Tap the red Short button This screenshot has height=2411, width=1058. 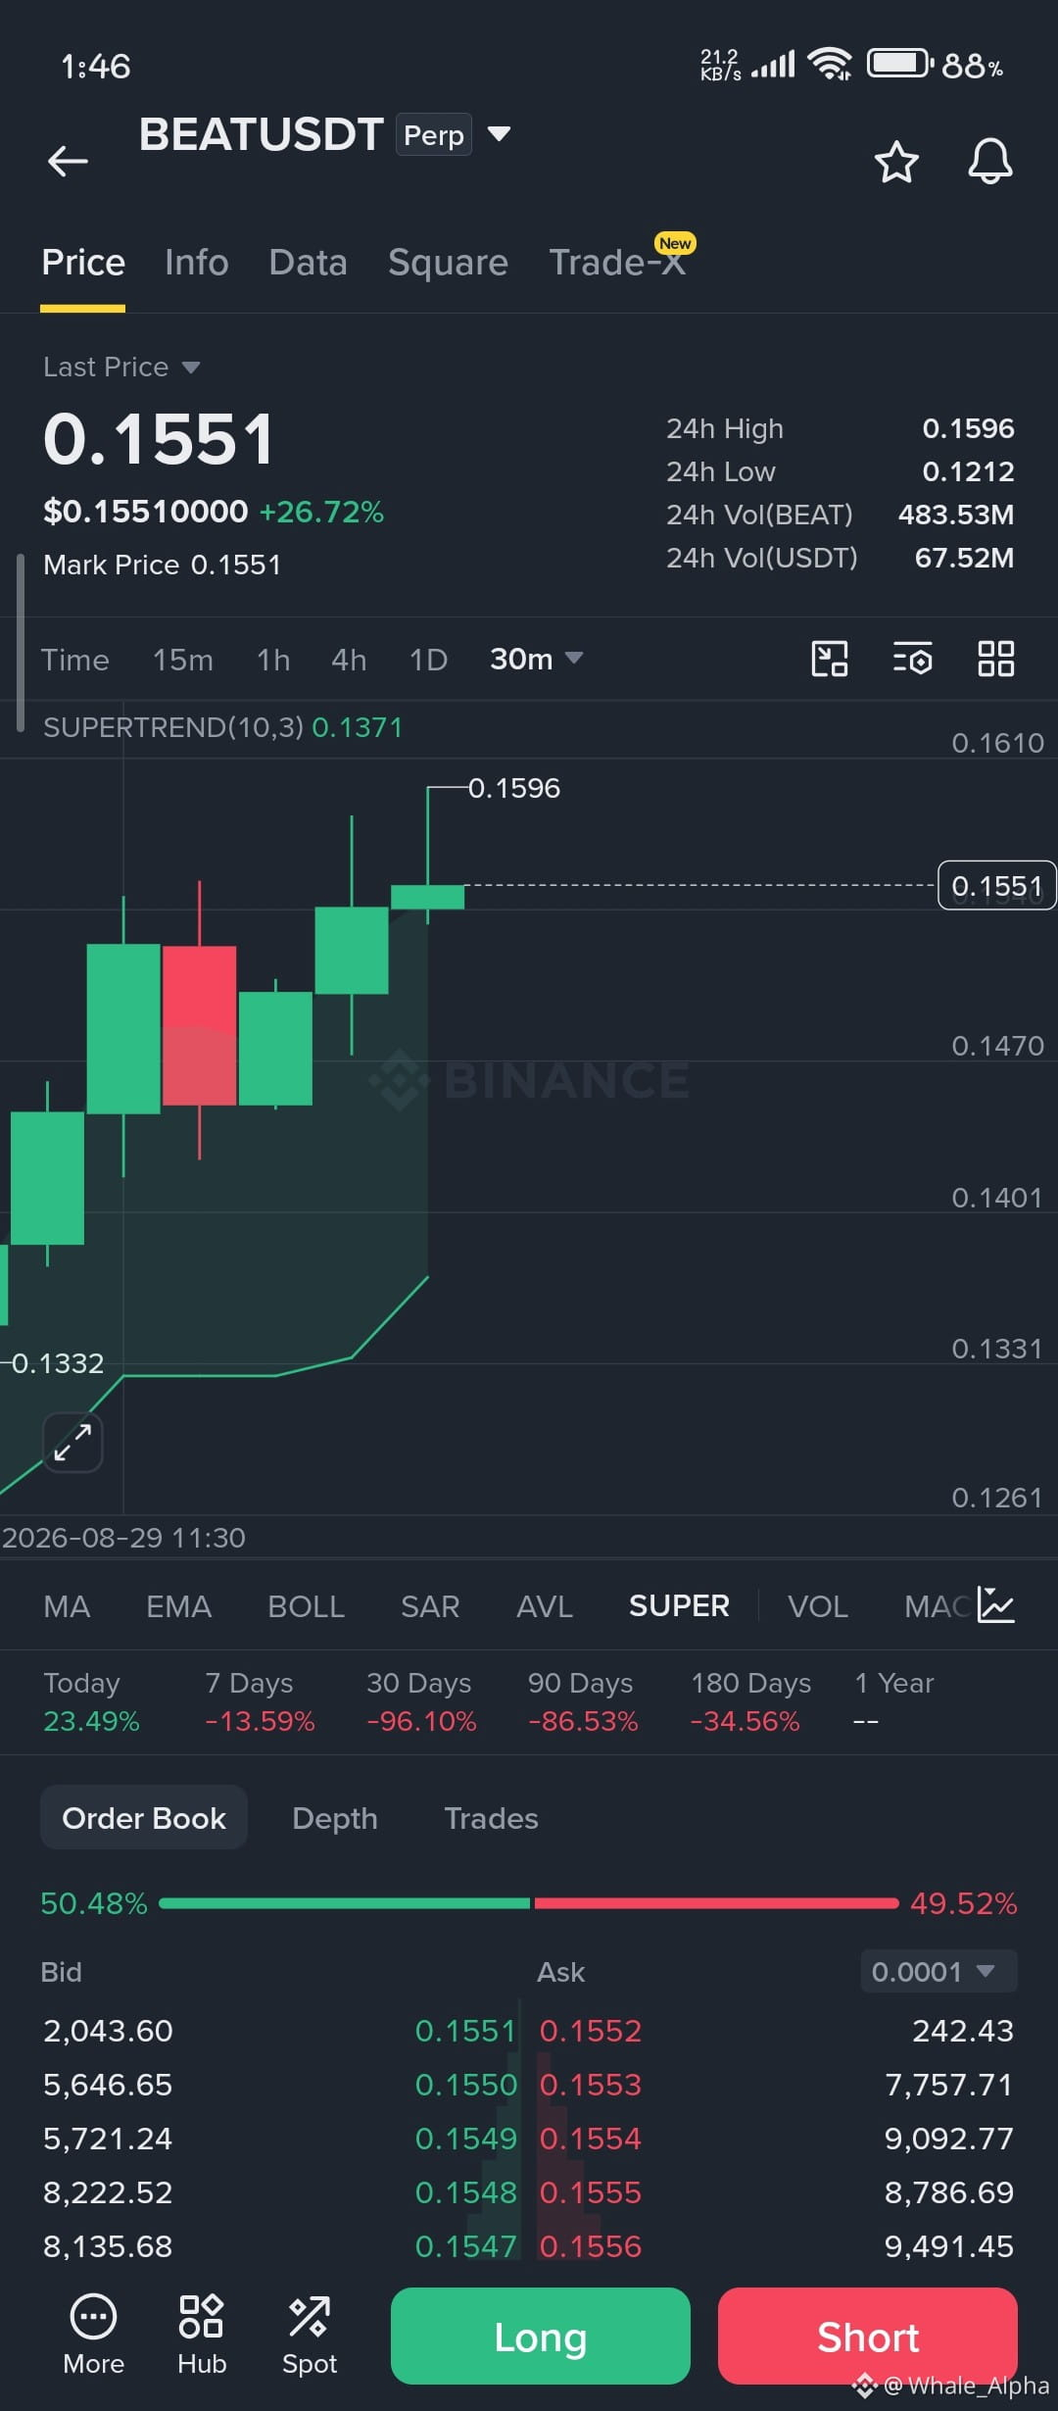click(x=868, y=2336)
